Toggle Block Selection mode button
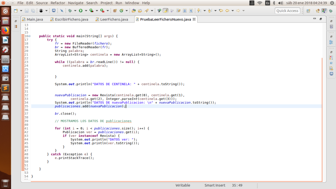Image resolution: width=336 pixels, height=189 pixels. (x=185, y=11)
